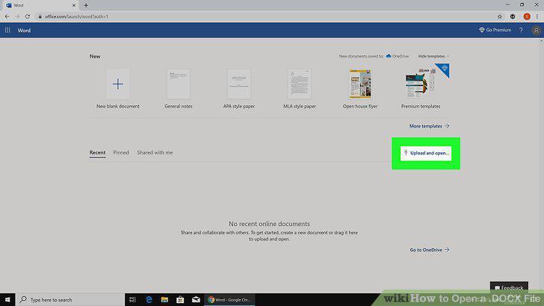Switch to the Shared with me tab
The image size is (544, 306).
pos(155,152)
